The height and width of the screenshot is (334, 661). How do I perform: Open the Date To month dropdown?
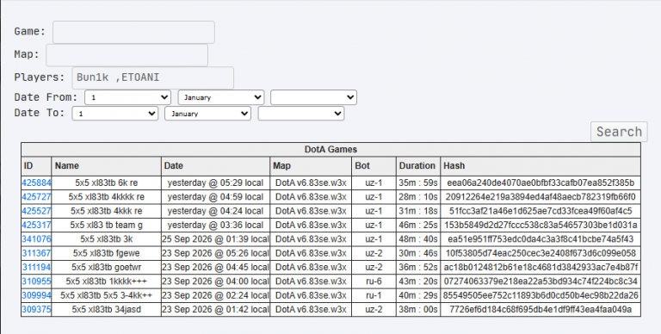[x=207, y=114]
